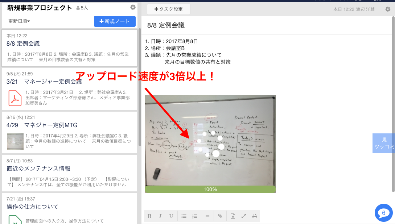Apply underline formatting
Image resolution: width=395 pixels, height=224 pixels.
tap(171, 216)
